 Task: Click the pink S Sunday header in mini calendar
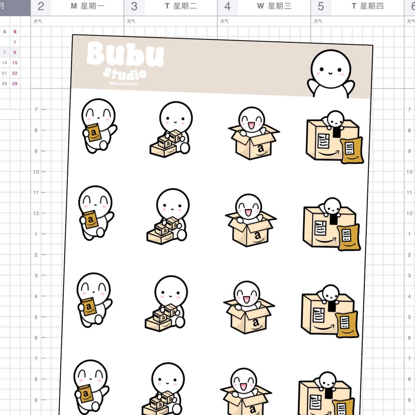tap(15, 32)
